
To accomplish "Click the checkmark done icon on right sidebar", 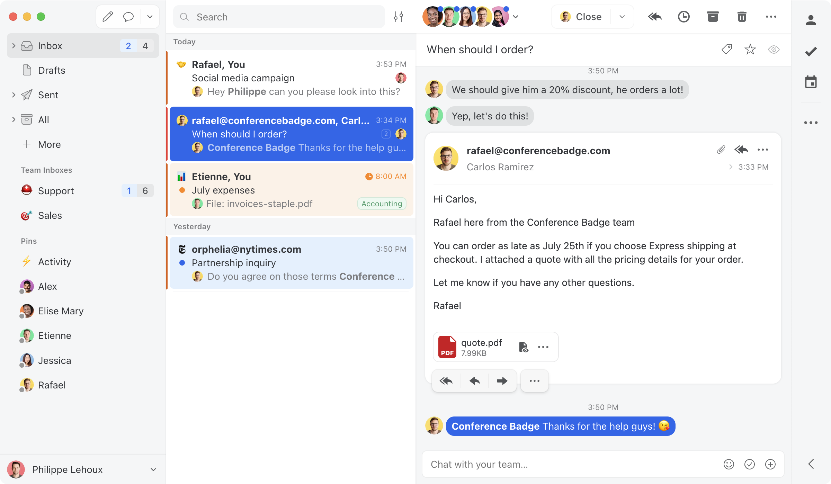I will click(811, 51).
